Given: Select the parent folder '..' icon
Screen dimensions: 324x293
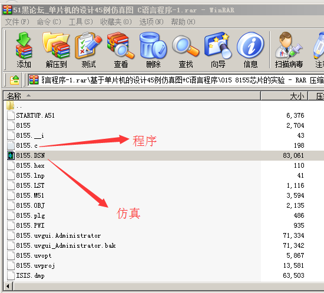Looking at the screenshot, I should 11,105.
